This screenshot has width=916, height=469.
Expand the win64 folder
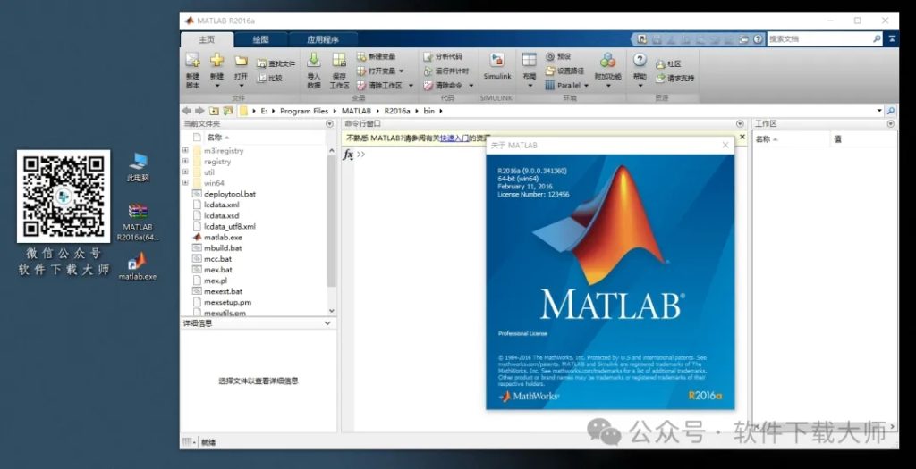point(185,182)
